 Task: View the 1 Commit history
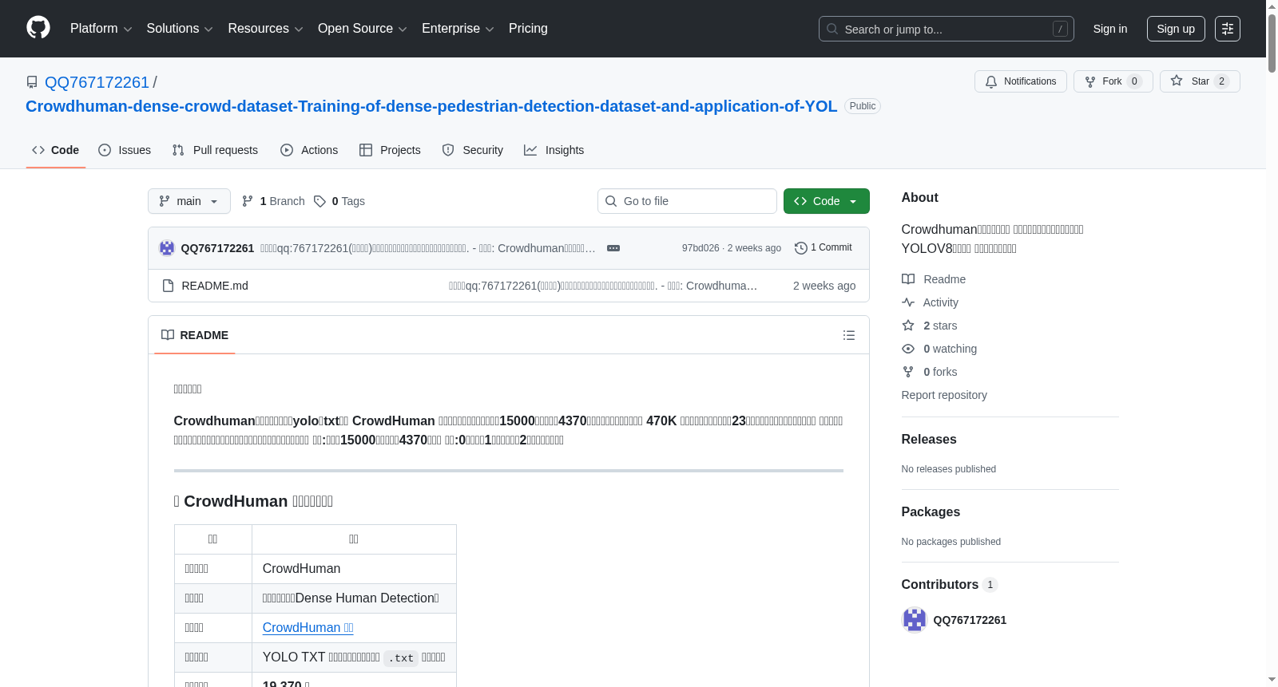coord(824,248)
